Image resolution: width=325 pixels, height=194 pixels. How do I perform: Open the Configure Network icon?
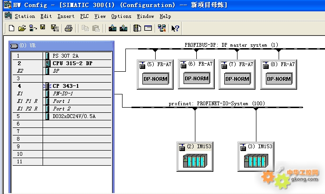click(x=162, y=28)
